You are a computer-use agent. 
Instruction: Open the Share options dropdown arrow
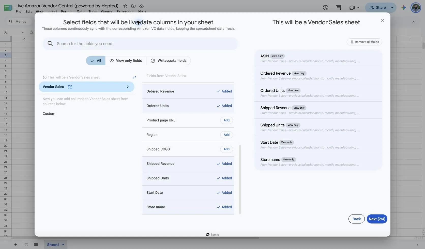392,8
